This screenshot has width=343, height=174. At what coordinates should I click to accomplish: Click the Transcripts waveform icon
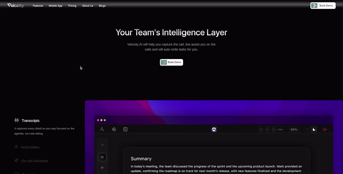point(17,120)
